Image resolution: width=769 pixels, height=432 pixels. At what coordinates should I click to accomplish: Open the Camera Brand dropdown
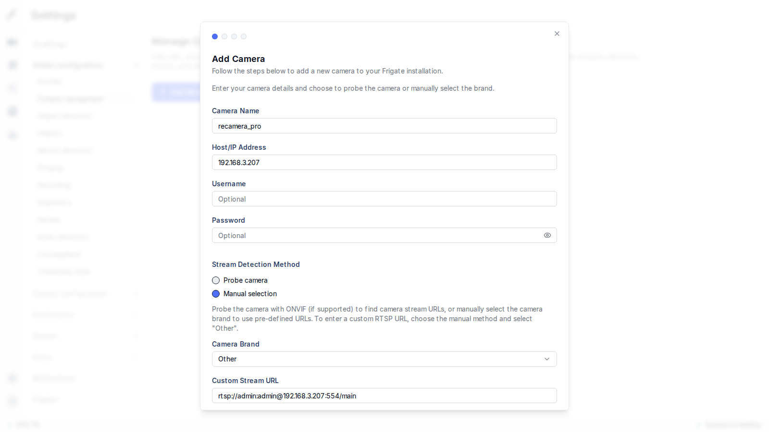384,359
